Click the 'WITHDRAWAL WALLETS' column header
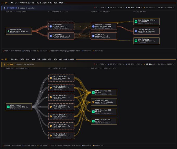Image resolution: width=177 pixels, height=149 pixels. click(x=58, y=12)
